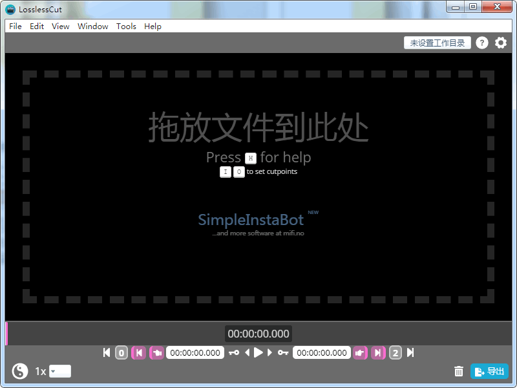Screen dimensions: 517x388
Task: Close the LosslessCut window
Action: click(497, 7)
